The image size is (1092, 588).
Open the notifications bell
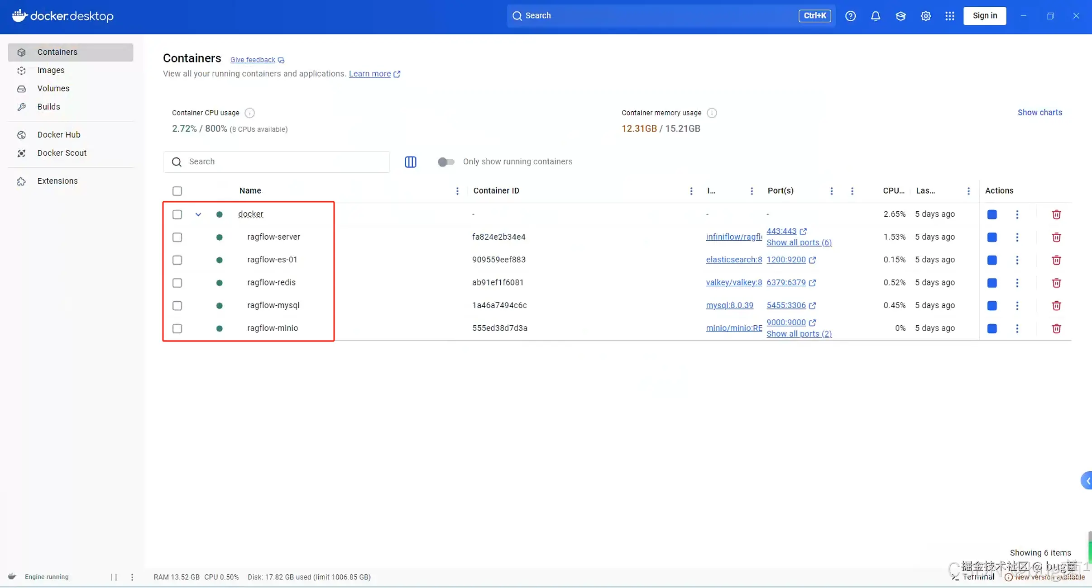875,16
